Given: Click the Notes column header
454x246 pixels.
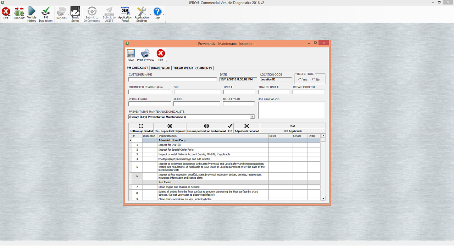Looking at the screenshot, I should pos(280,136).
